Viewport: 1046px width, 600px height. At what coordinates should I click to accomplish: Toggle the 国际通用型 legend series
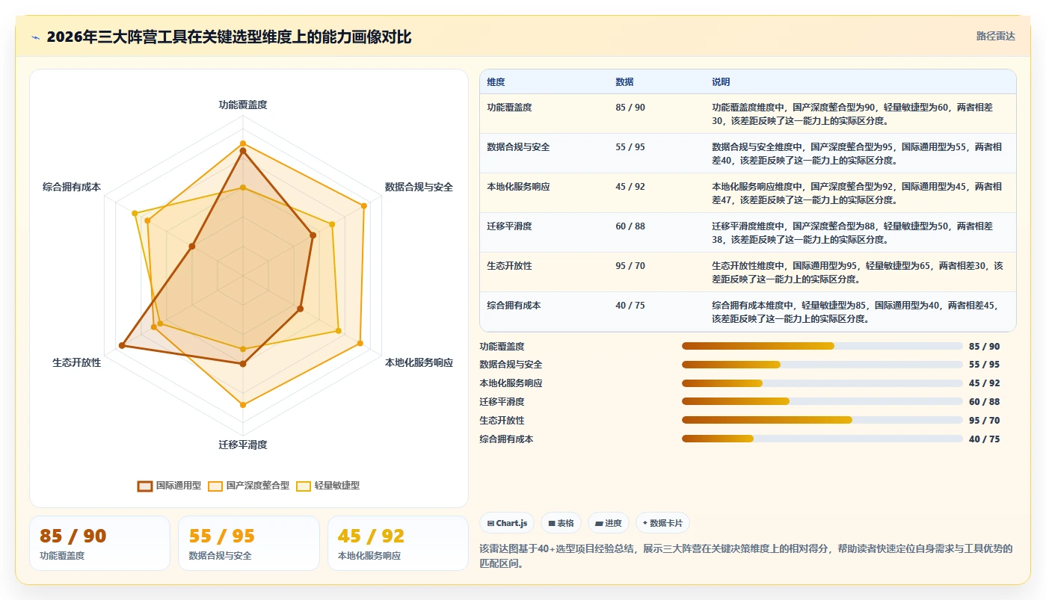tap(170, 486)
